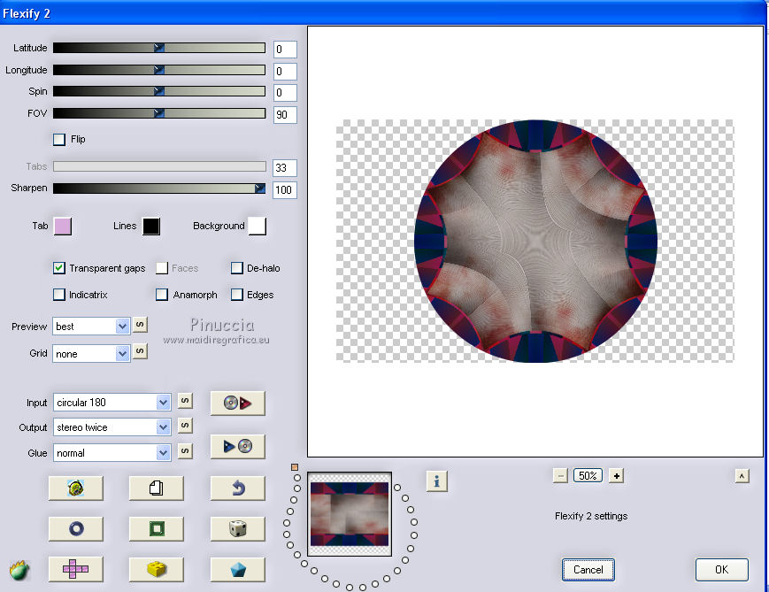Click the green square icon button
Image resolution: width=769 pixels, height=592 pixels.
(157, 528)
